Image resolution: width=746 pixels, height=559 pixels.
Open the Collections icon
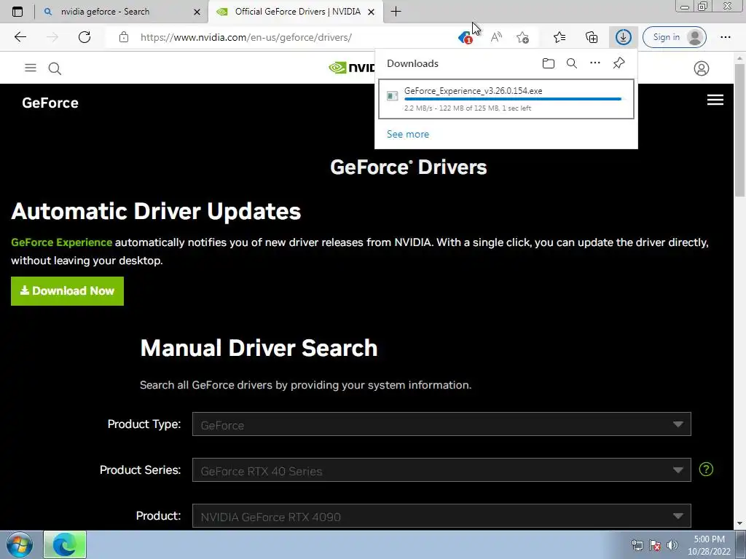(x=592, y=37)
